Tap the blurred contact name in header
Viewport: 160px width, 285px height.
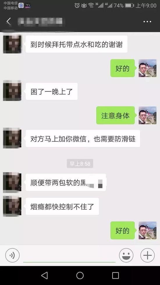[x=40, y=22]
